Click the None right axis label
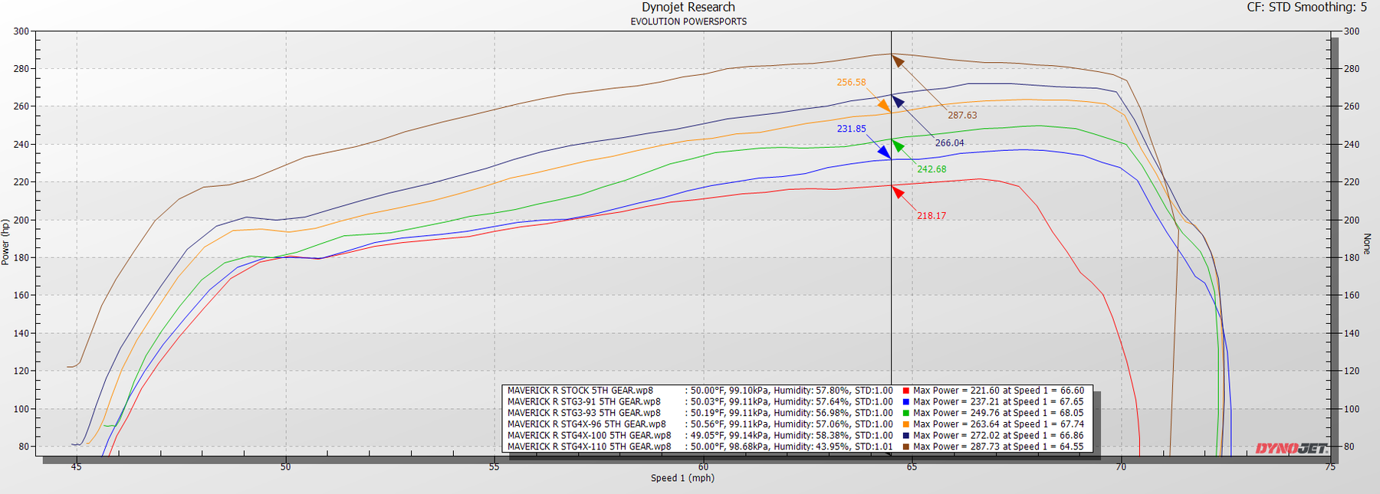The height and width of the screenshot is (494, 1380). (x=1366, y=244)
